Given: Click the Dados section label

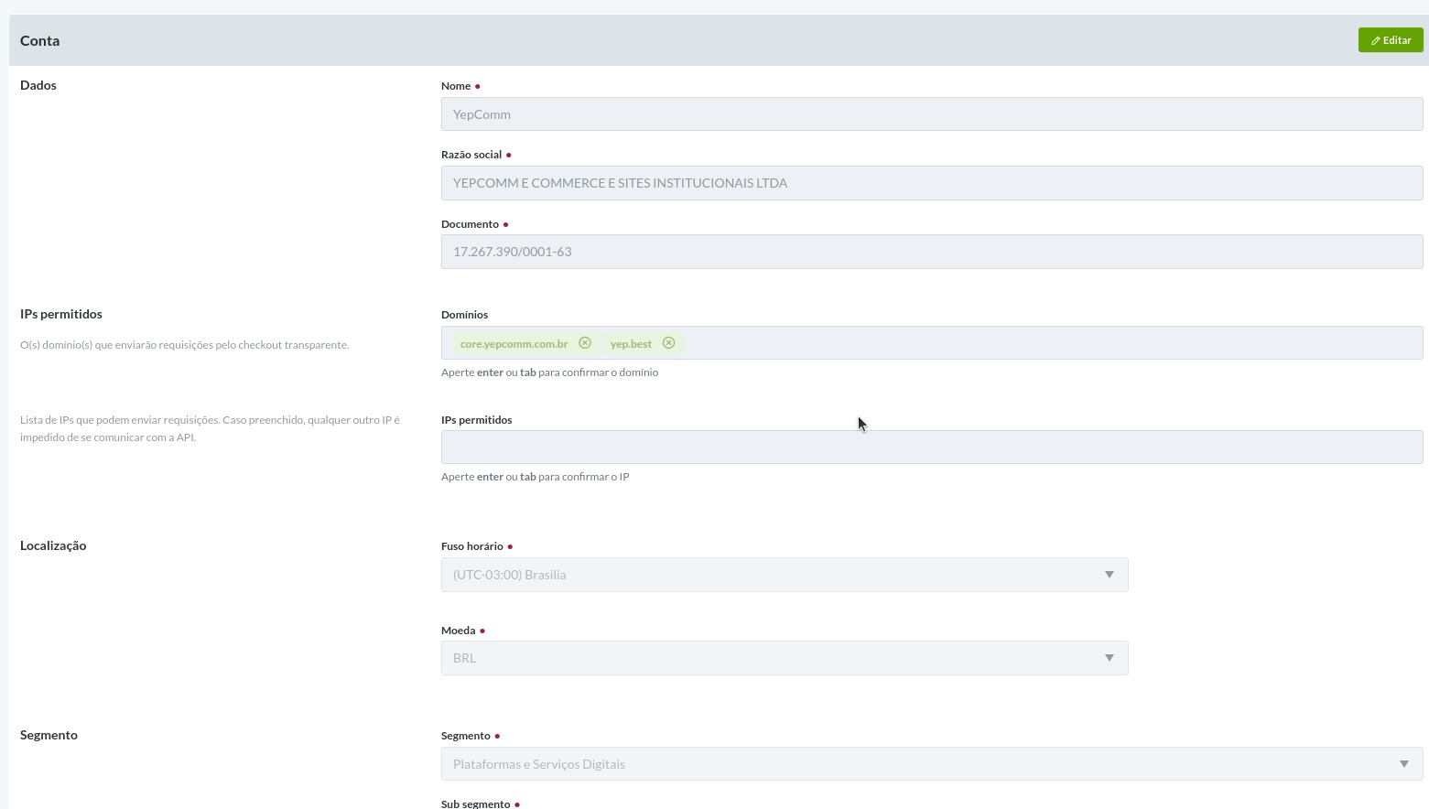Looking at the screenshot, I should tap(38, 85).
